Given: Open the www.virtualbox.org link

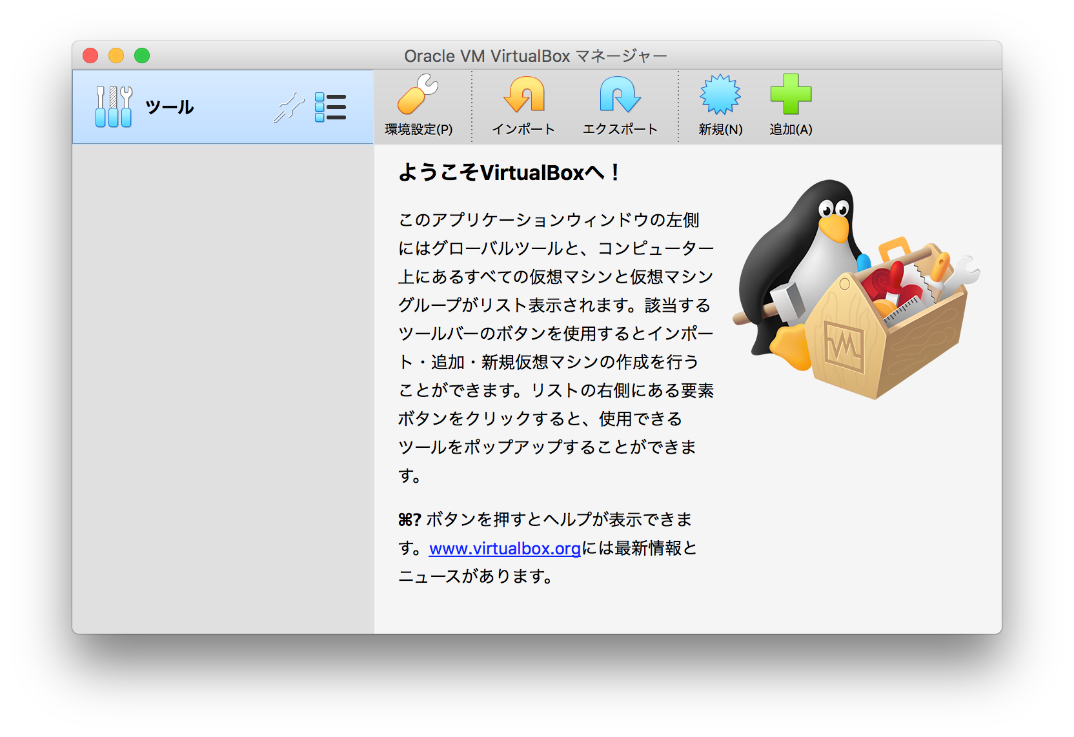Looking at the screenshot, I should click(504, 549).
